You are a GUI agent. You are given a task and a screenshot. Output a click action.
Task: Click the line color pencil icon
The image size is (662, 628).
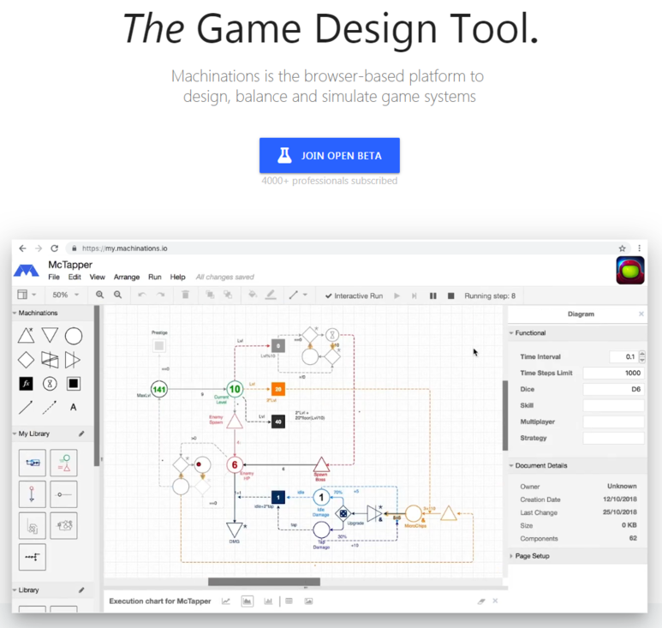[x=271, y=295]
